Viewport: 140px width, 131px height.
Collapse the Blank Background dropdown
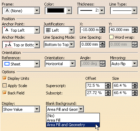point(81,109)
